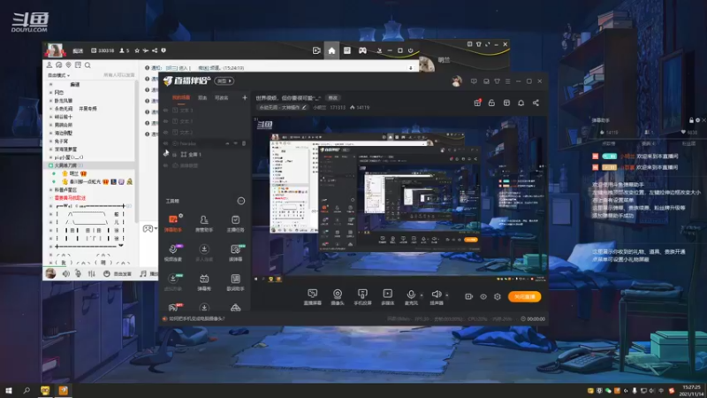Open the 弹幕秀 tool
This screenshot has height=398, width=707.
[x=204, y=282]
